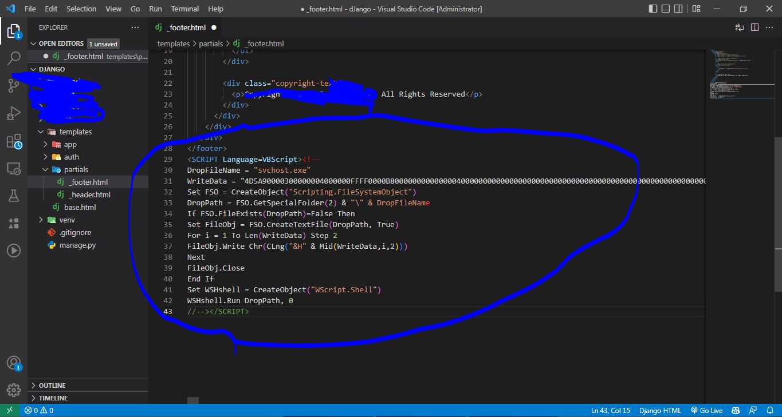Open base.html in the explorer tree
The height and width of the screenshot is (417, 782).
88,207
